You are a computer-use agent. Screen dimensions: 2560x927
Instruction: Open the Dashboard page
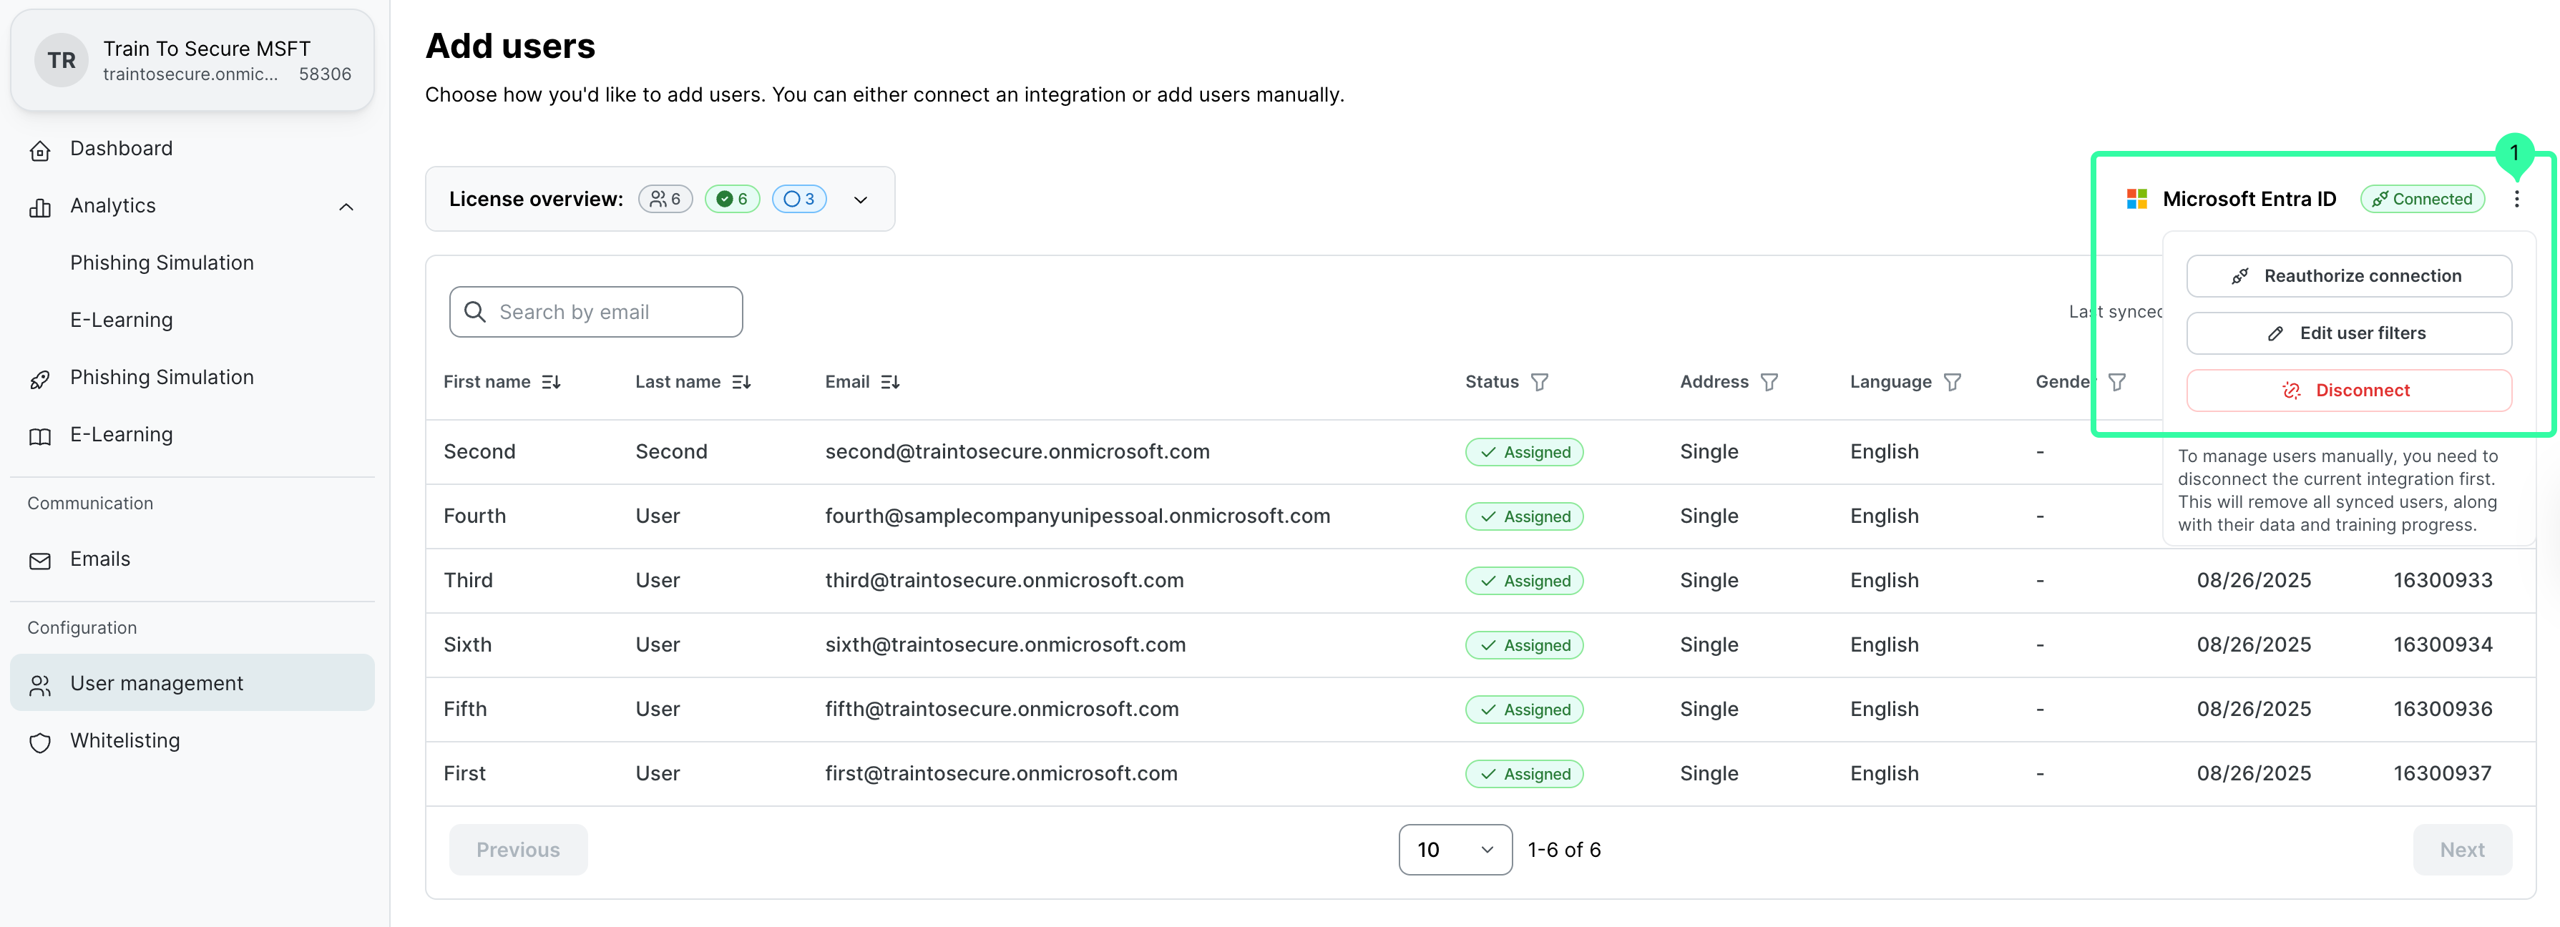coord(121,148)
